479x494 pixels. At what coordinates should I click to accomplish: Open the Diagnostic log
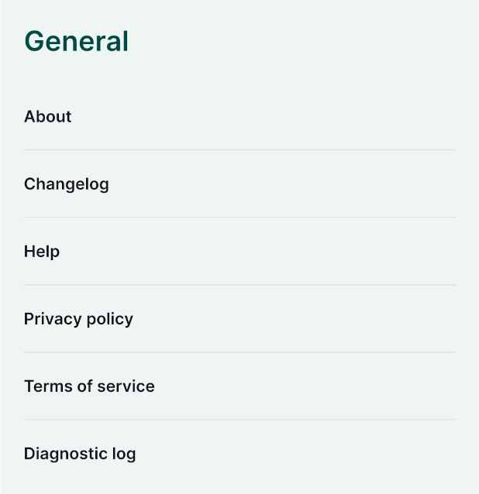tap(80, 454)
